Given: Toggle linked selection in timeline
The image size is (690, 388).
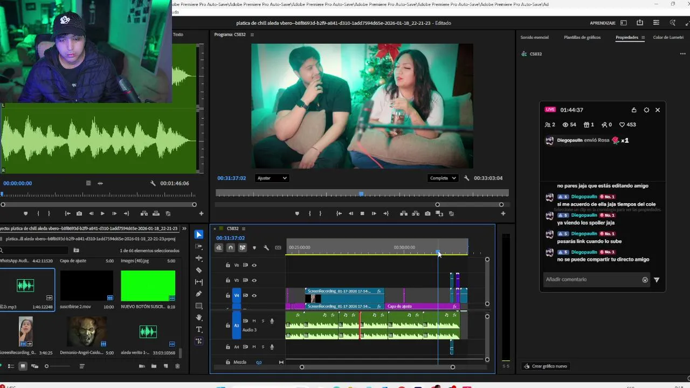Looking at the screenshot, I should pos(243,248).
